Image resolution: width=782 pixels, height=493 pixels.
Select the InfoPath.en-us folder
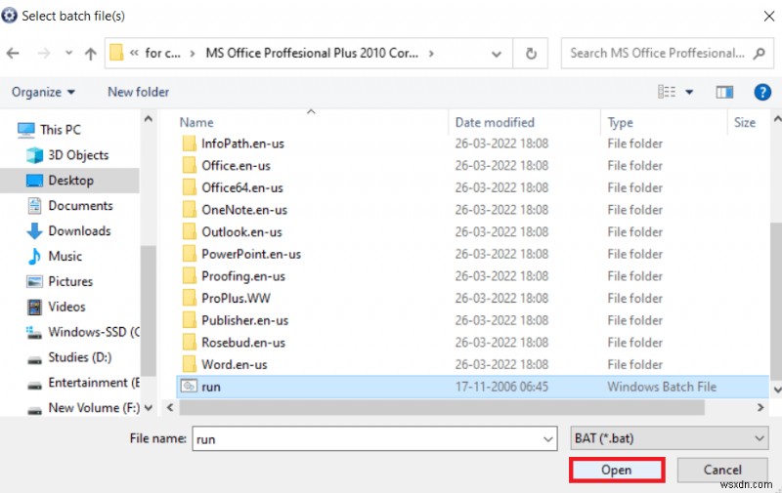[x=242, y=144]
